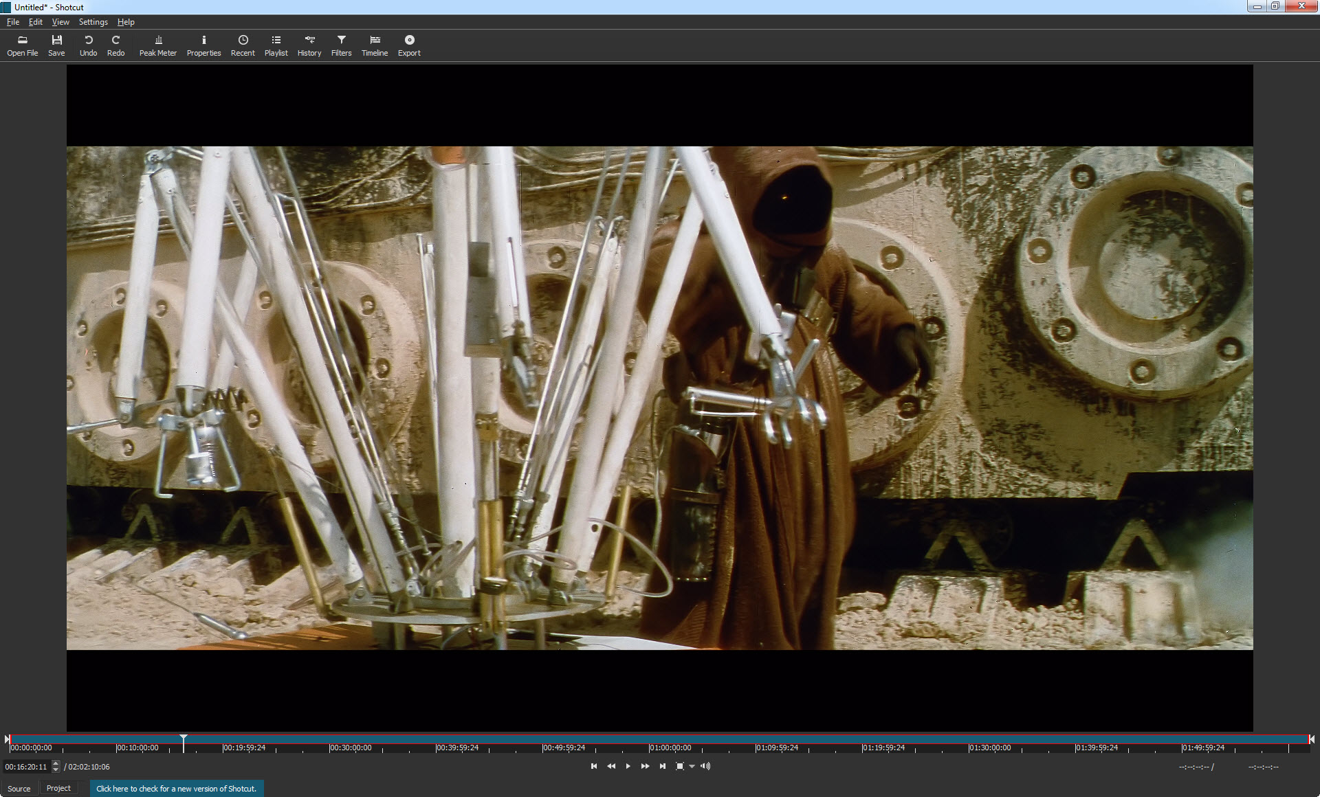This screenshot has width=1320, height=797.
Task: Click the check for new Shotcut version link
Action: 176,789
